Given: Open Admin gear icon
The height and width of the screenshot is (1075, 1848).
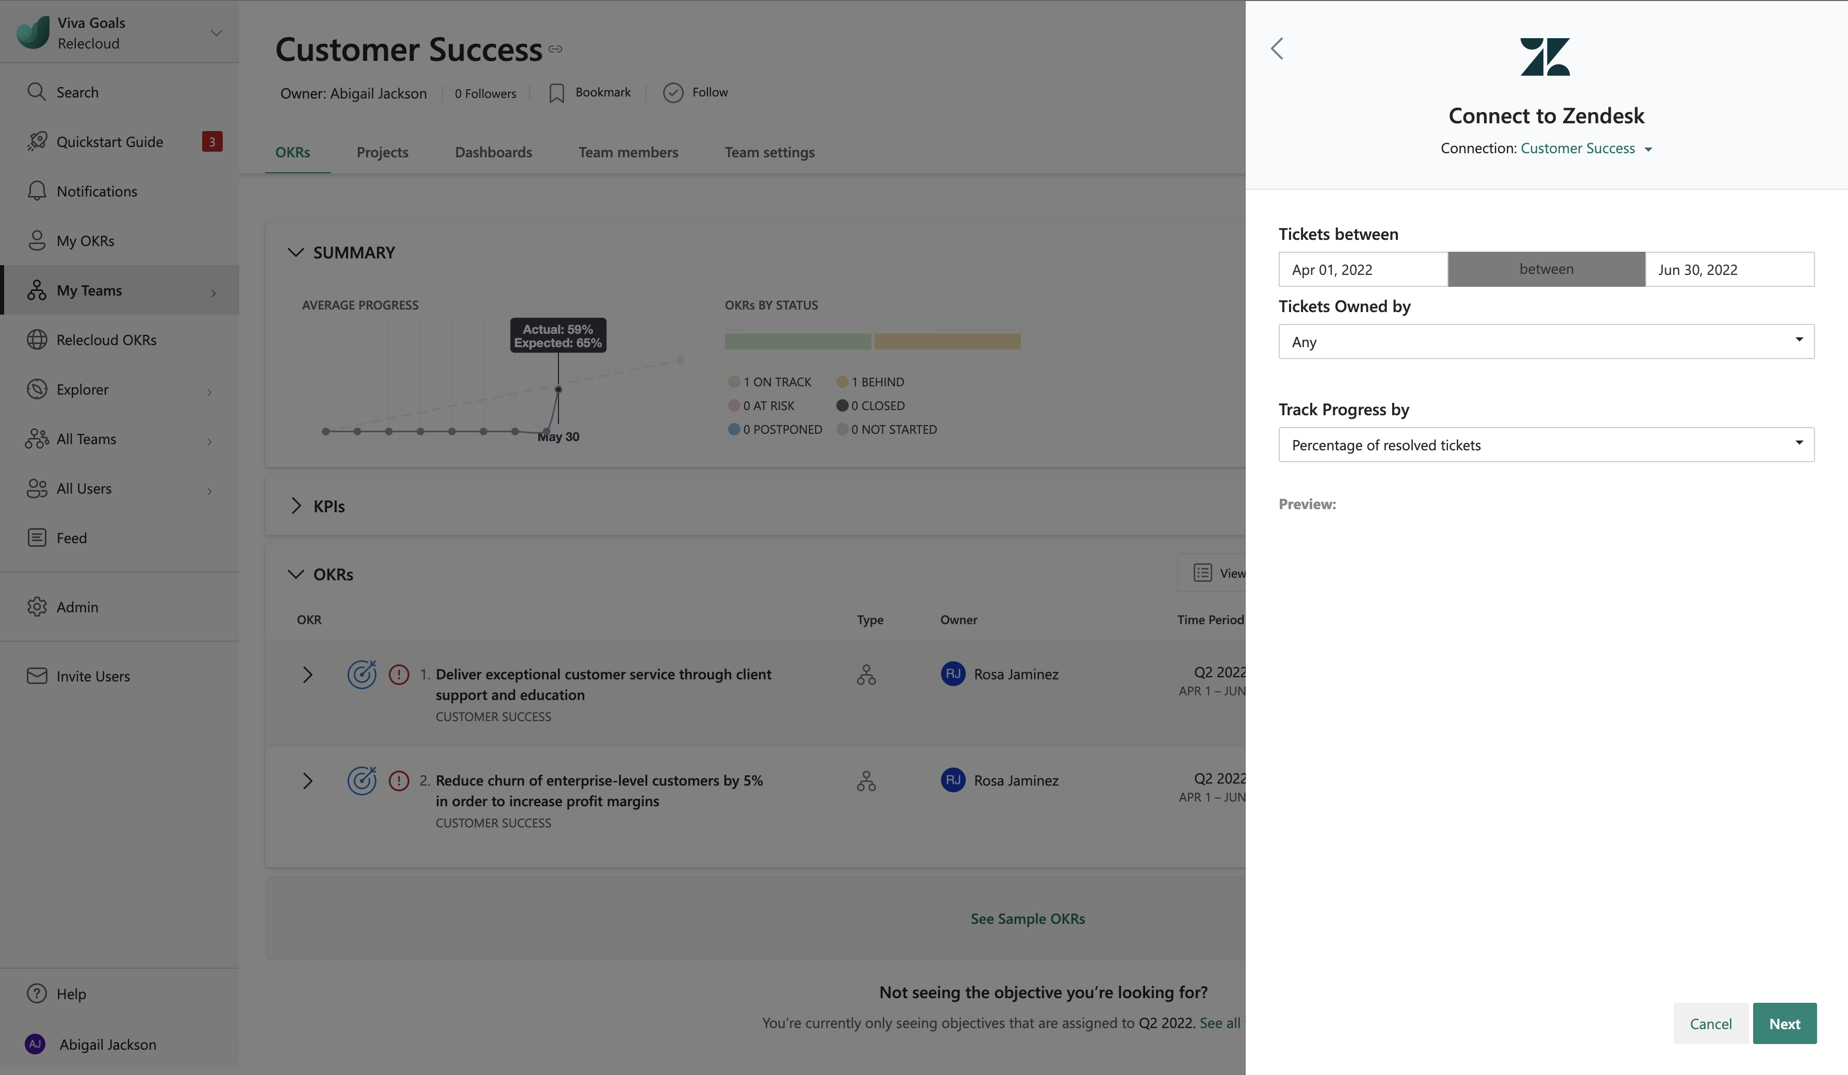Looking at the screenshot, I should (x=37, y=606).
